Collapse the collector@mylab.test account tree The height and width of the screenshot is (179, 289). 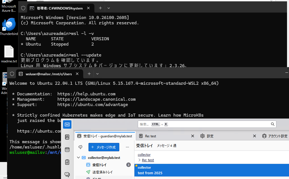click(x=78, y=157)
